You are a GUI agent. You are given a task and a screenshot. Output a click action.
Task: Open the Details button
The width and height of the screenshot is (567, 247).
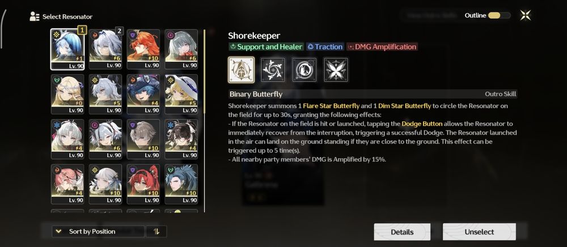(x=402, y=232)
